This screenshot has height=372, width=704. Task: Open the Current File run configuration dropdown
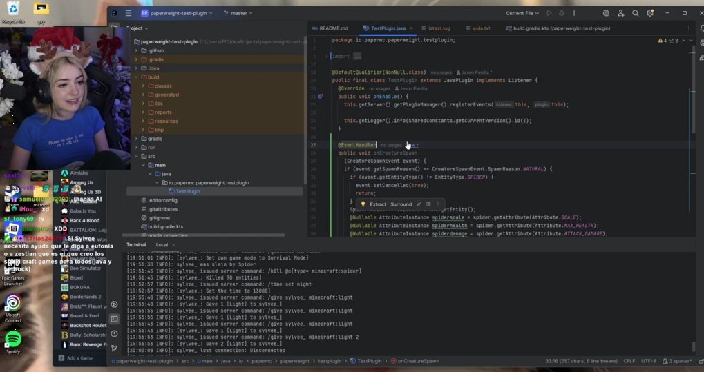[522, 13]
